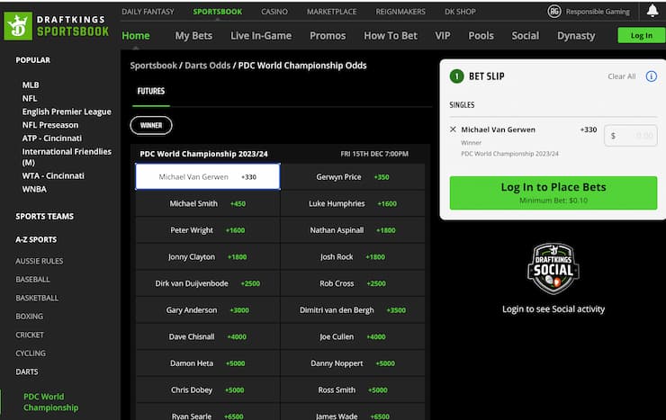Open NFL Preseason sidebar link
Viewport: 666px width, 420px height.
coord(50,125)
